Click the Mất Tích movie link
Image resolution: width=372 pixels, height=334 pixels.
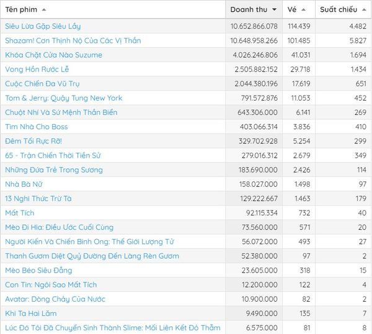click(x=19, y=212)
